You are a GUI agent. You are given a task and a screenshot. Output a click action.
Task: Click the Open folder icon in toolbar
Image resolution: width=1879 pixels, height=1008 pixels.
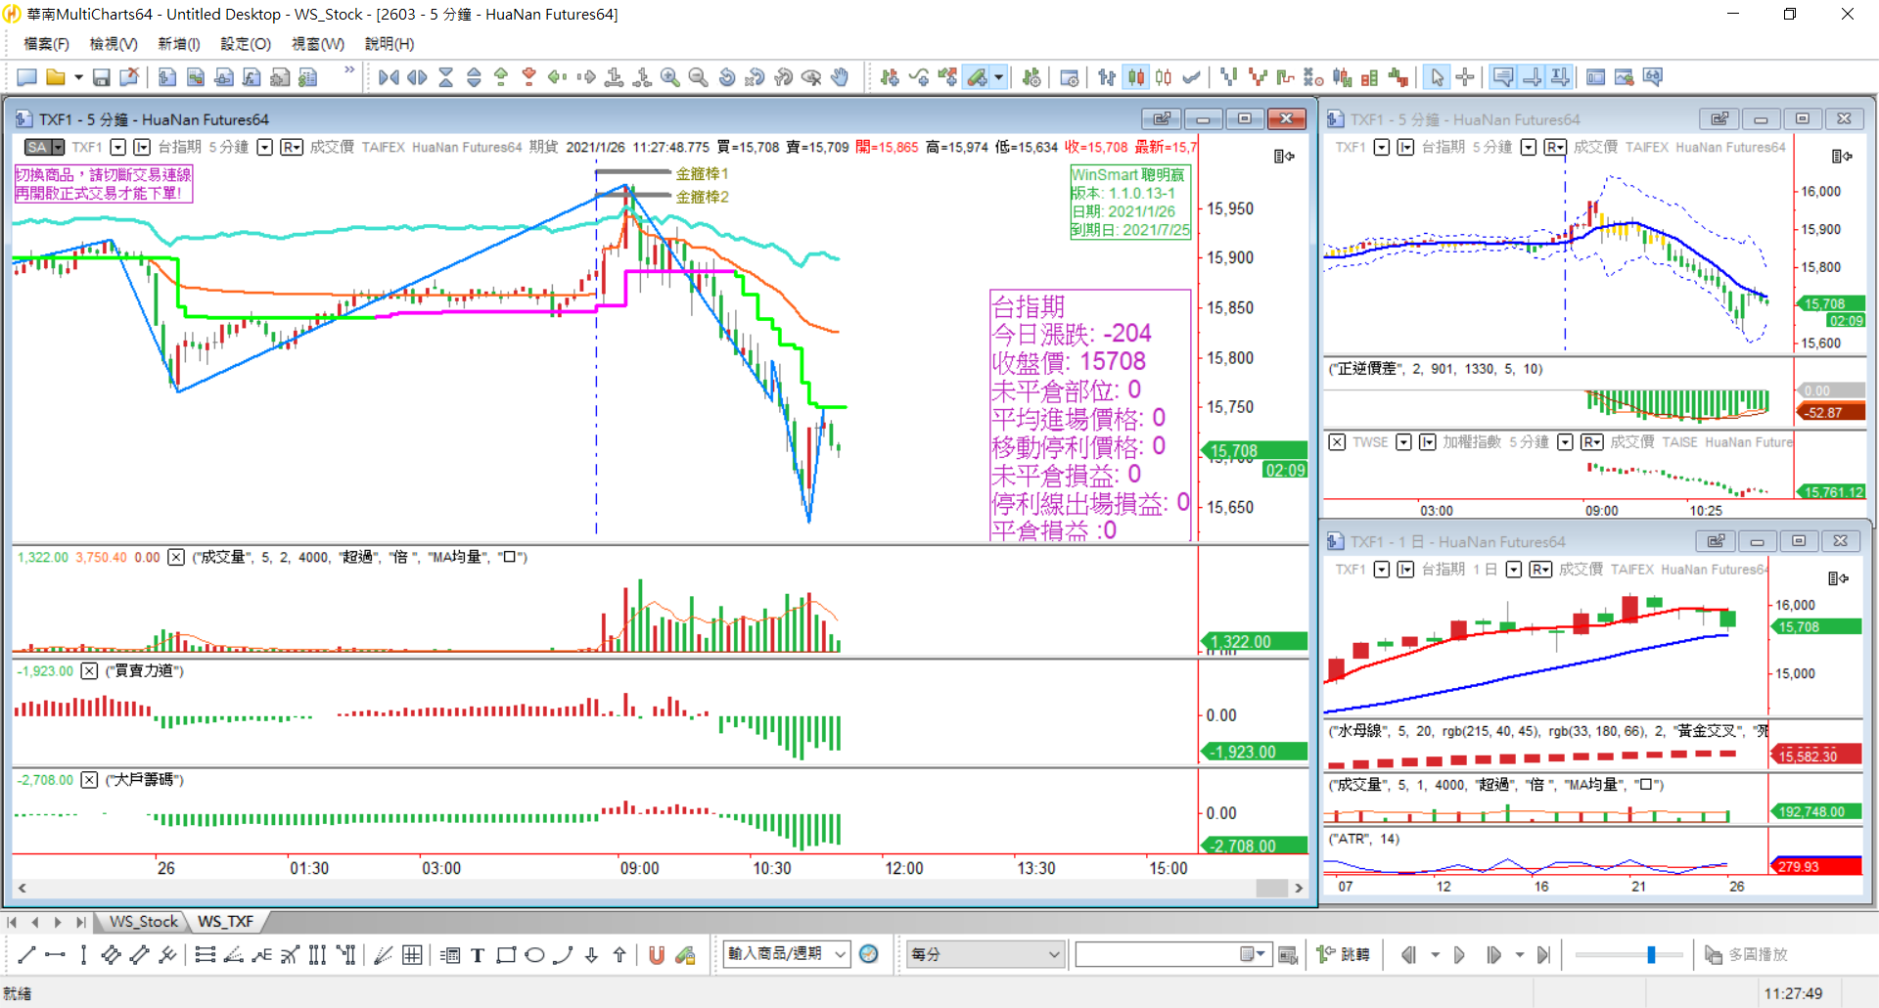click(x=56, y=77)
